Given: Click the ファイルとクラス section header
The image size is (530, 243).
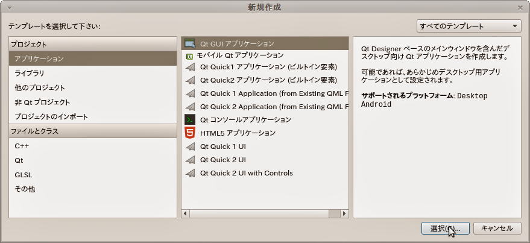Looking at the screenshot, I should (93, 131).
